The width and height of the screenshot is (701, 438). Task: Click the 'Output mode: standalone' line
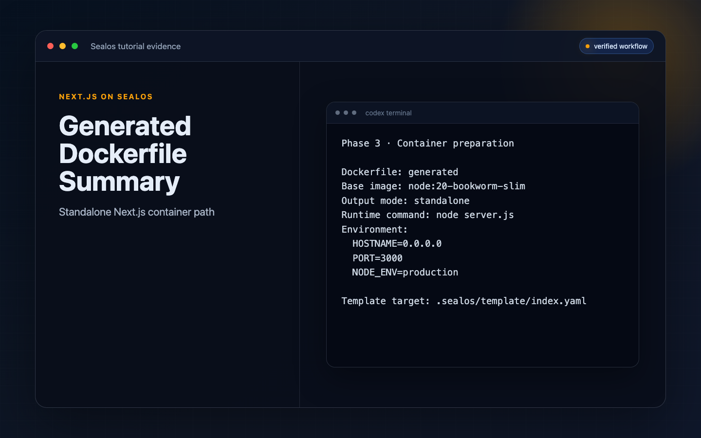coord(406,201)
